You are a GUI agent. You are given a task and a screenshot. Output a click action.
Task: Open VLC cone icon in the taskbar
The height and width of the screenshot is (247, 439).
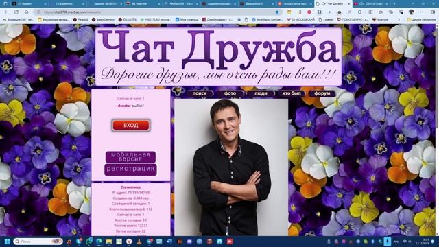coord(139,242)
